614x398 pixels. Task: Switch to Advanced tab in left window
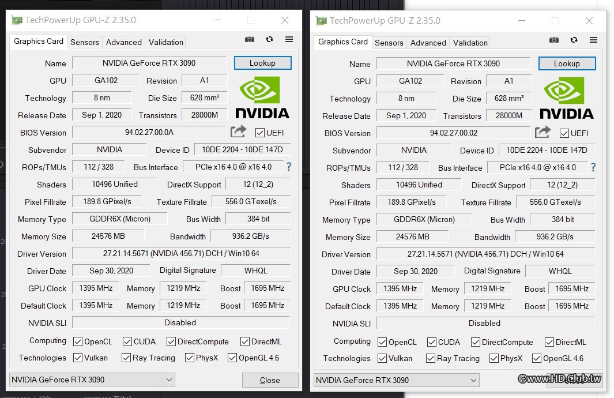124,42
